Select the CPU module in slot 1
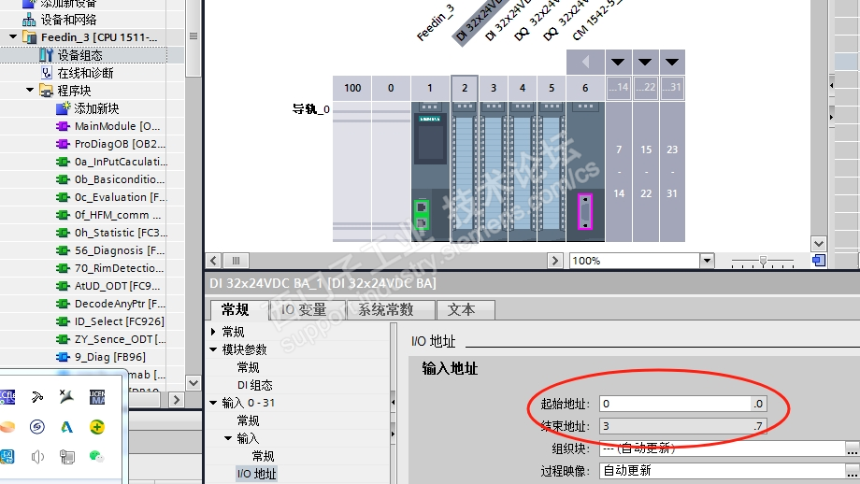Screen dimensions: 860x484 point(430,172)
